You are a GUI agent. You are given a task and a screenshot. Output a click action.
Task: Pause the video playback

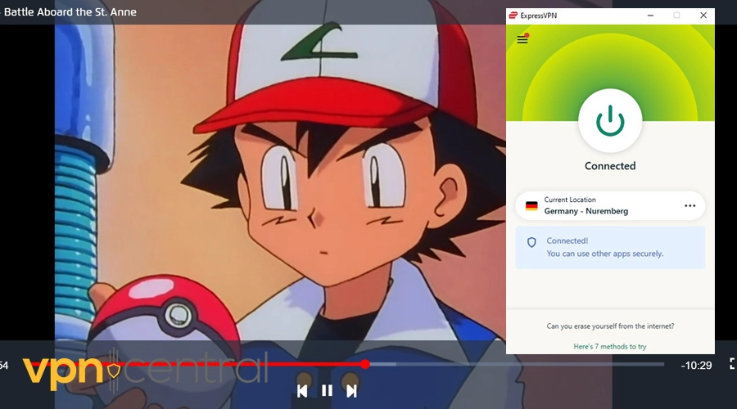[x=327, y=391]
